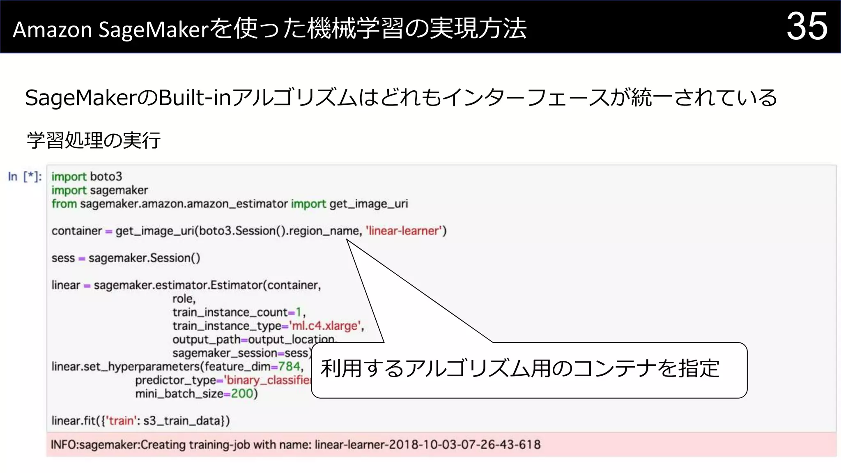Click the 'from sagemaker.amazon.amazon_estimator import get_image_uri' line
Viewport: 841px width, 473px height.
[x=230, y=204]
